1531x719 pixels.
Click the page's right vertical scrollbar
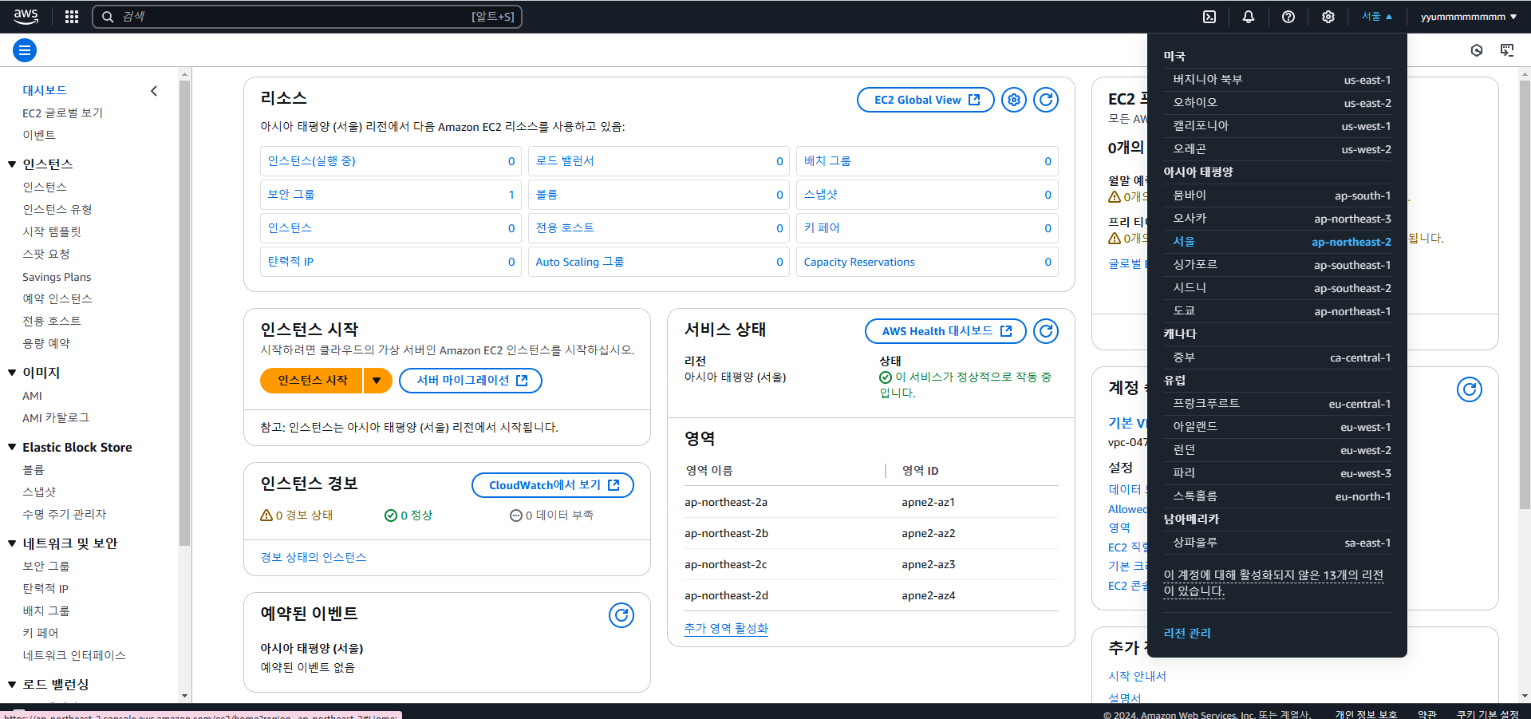(x=1525, y=295)
